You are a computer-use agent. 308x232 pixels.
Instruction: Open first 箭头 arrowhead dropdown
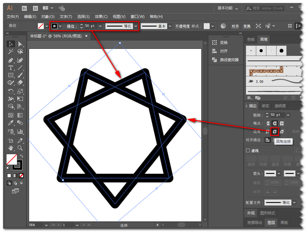coord(279,173)
